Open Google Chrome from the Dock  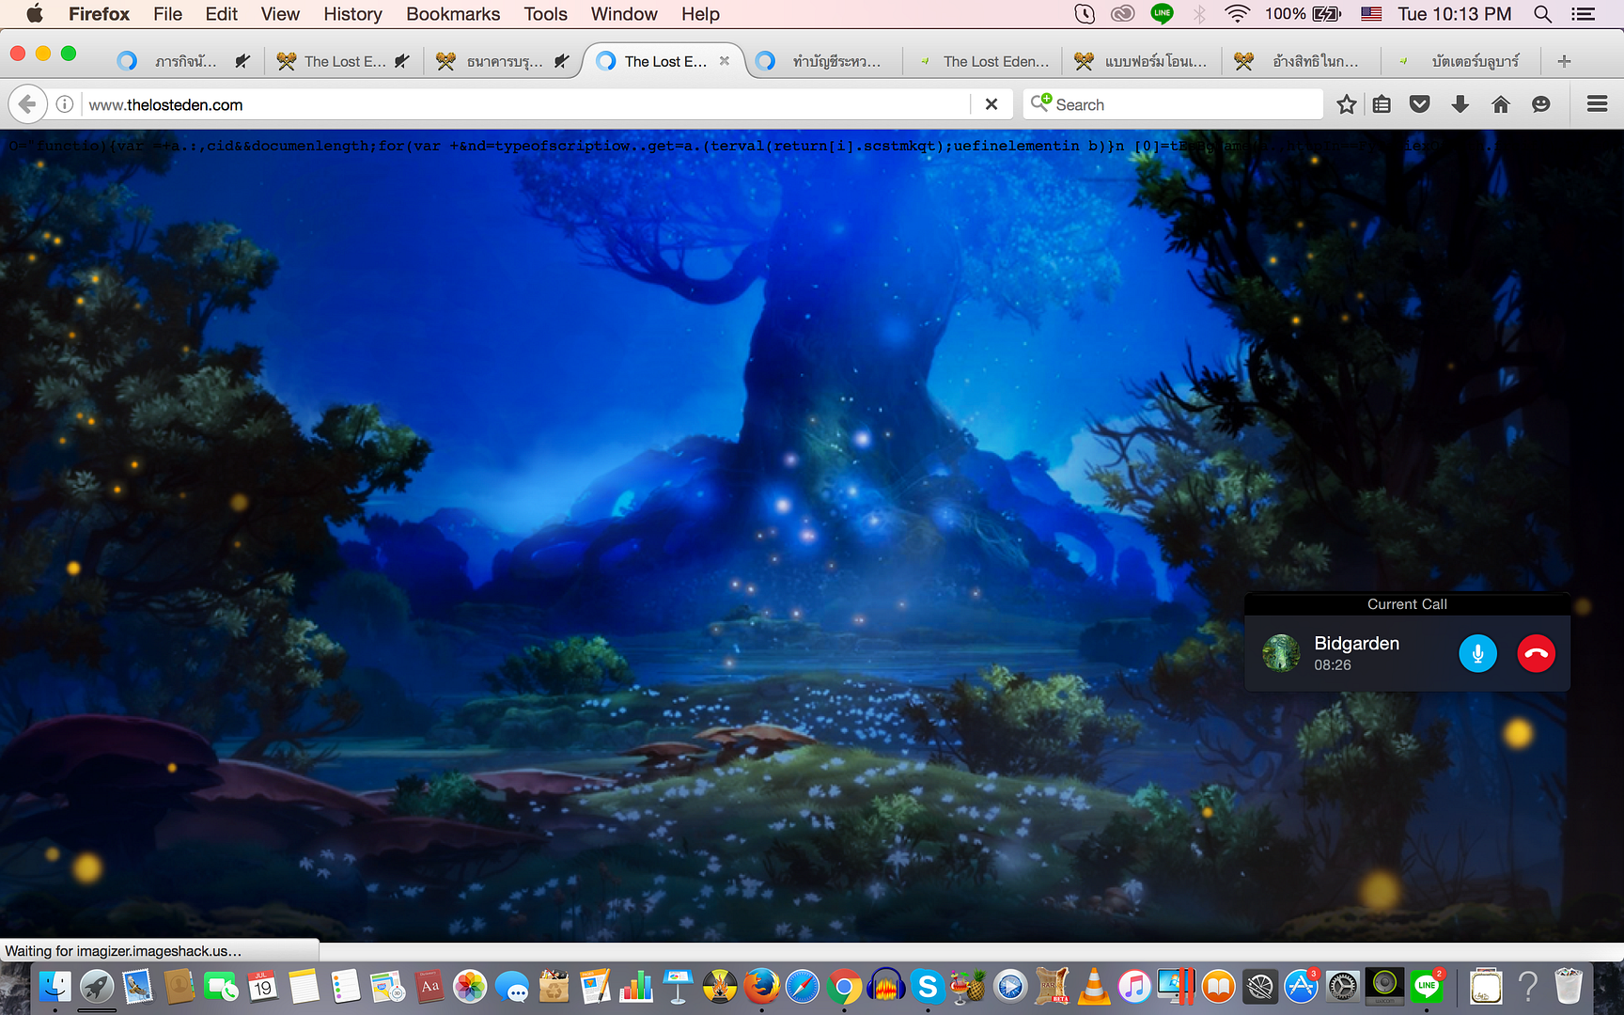click(844, 987)
